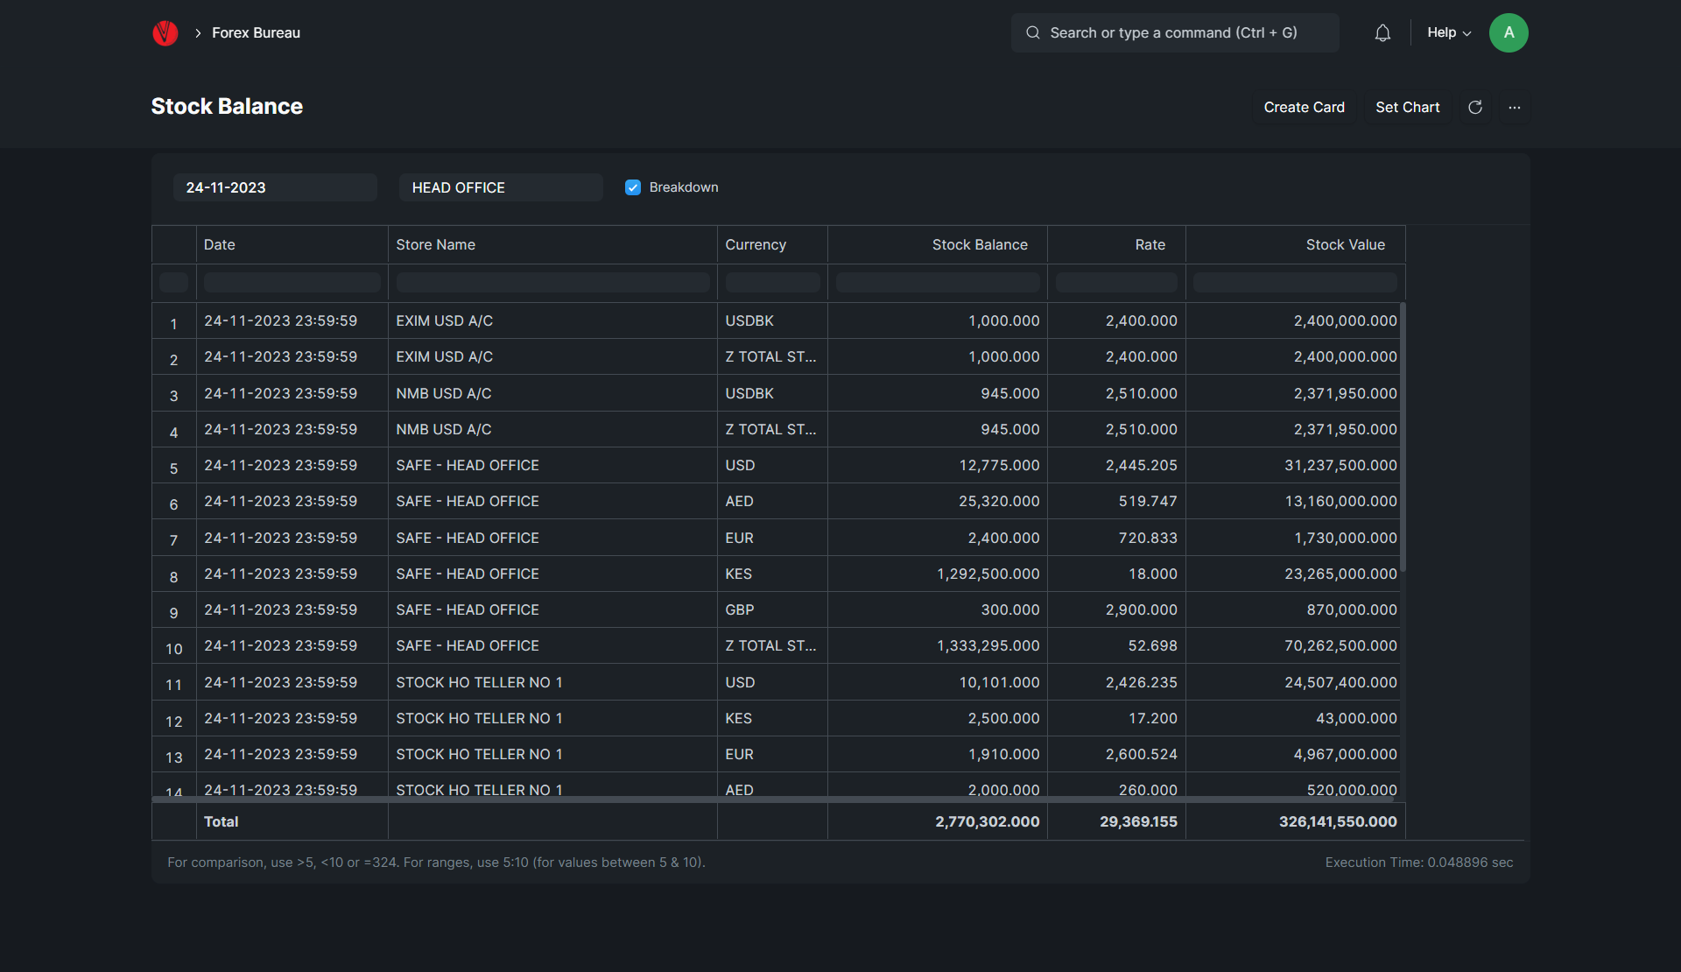The image size is (1681, 972).
Task: Click the Create Card button
Action: 1304,107
